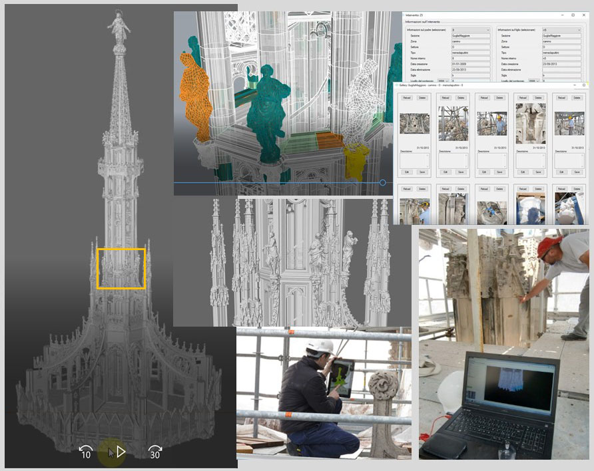Open the fifth top-row Gallery photo thumbnail
Viewport: 594px width, 471px height.
569,123
